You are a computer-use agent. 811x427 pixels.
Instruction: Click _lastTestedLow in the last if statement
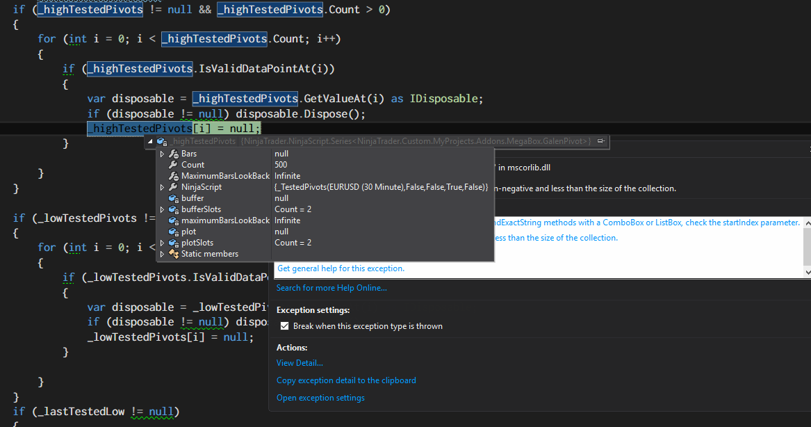coord(81,412)
